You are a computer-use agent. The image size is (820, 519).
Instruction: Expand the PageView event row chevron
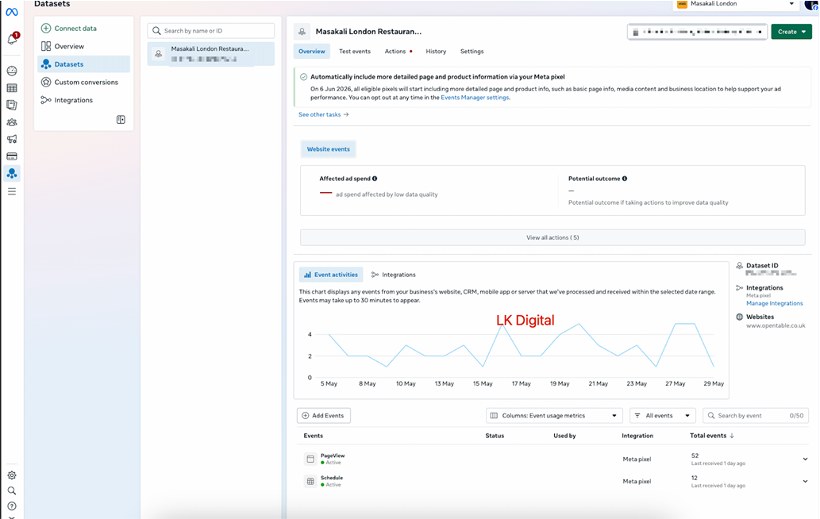tap(805, 459)
